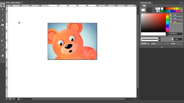Choose the bright green top-row swatch
This screenshot has height=103, width=184.
click(179, 9)
